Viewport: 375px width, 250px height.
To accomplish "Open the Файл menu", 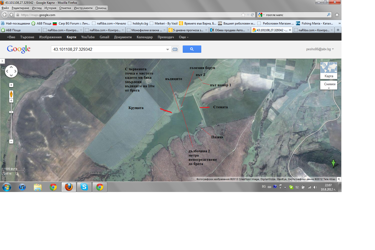I will tap(5, 8).
